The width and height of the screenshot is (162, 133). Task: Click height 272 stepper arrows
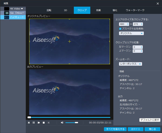(x=142, y=24)
